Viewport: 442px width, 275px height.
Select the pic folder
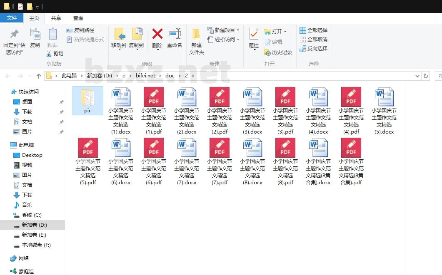click(87, 100)
